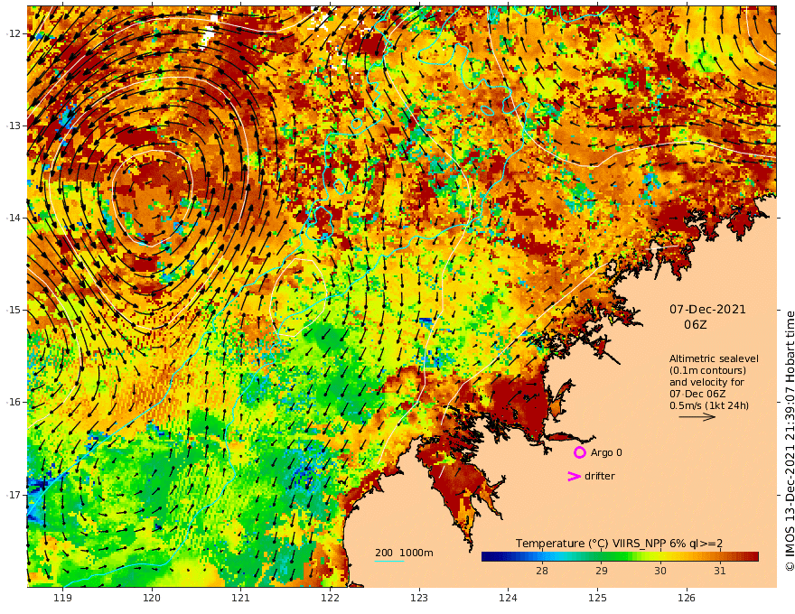Click the '200 1000m' depth label

(404, 553)
